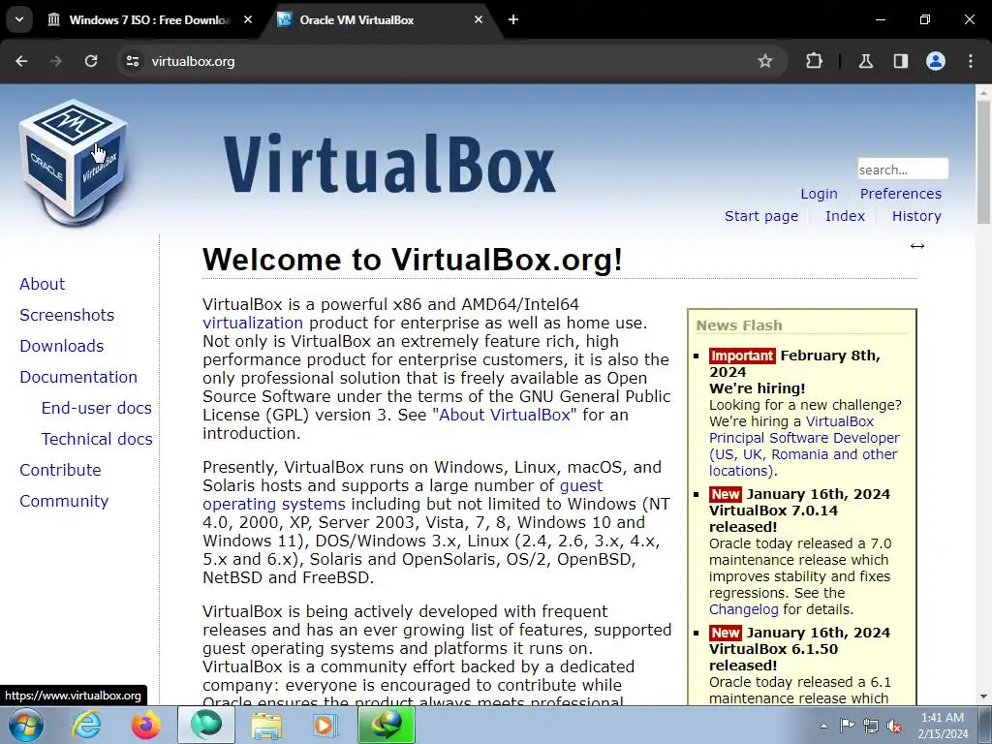The image size is (992, 744).
Task: Click the forward navigation arrow
Action: point(56,61)
